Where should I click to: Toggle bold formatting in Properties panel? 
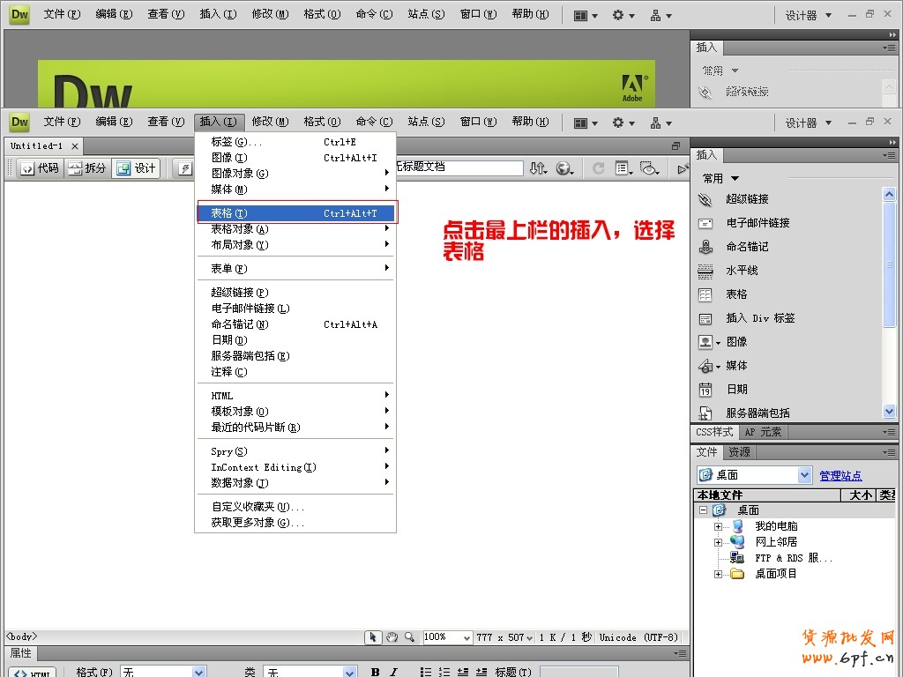click(374, 671)
